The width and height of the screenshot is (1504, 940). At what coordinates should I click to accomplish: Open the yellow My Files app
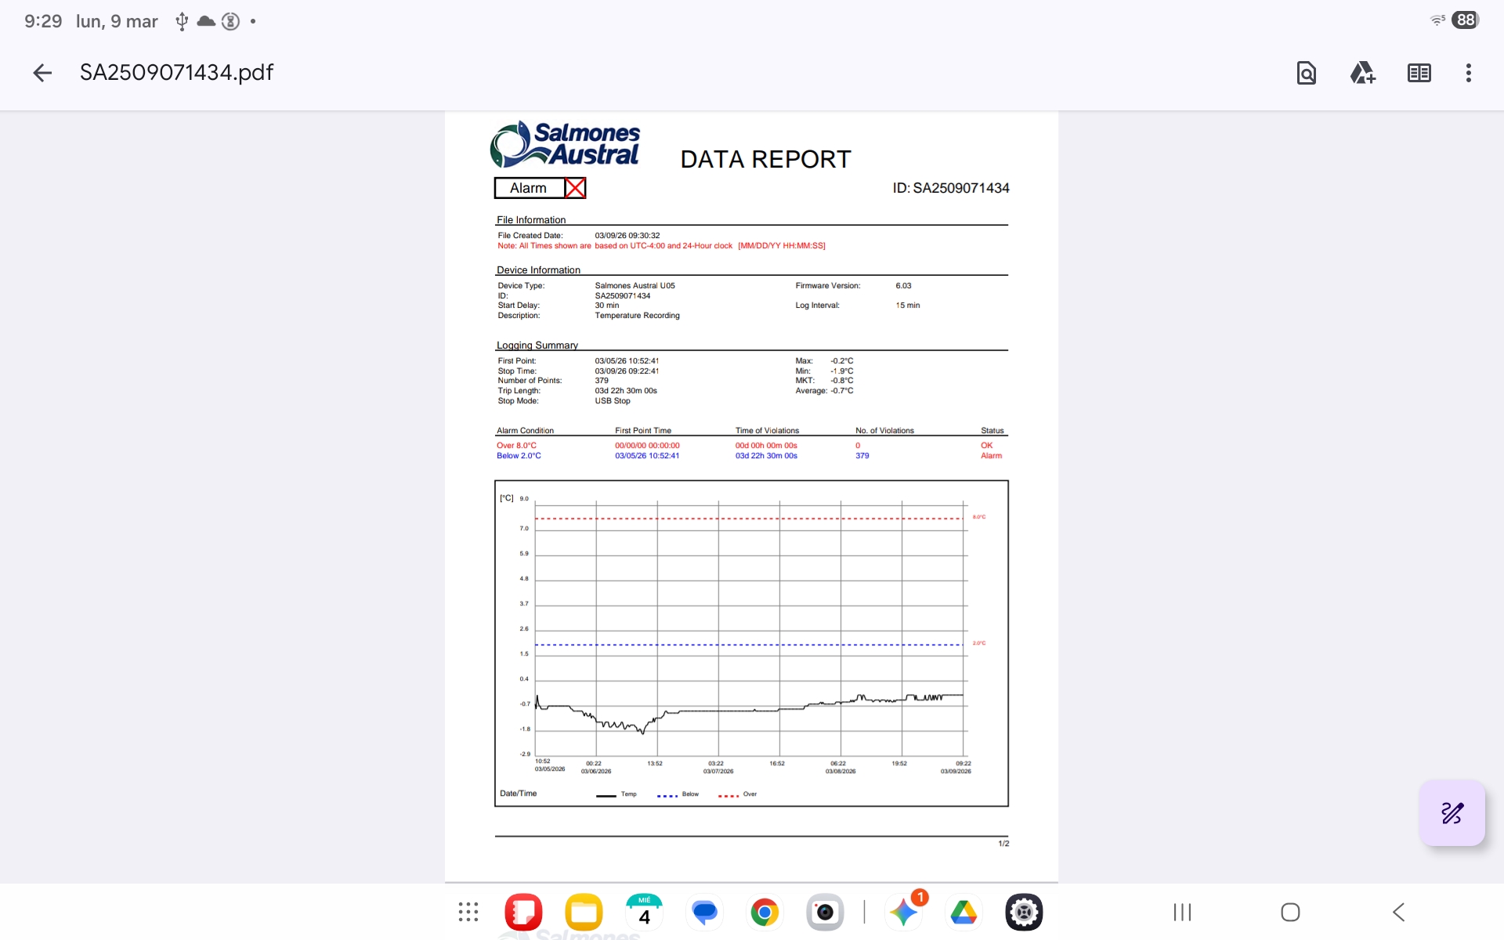[584, 912]
